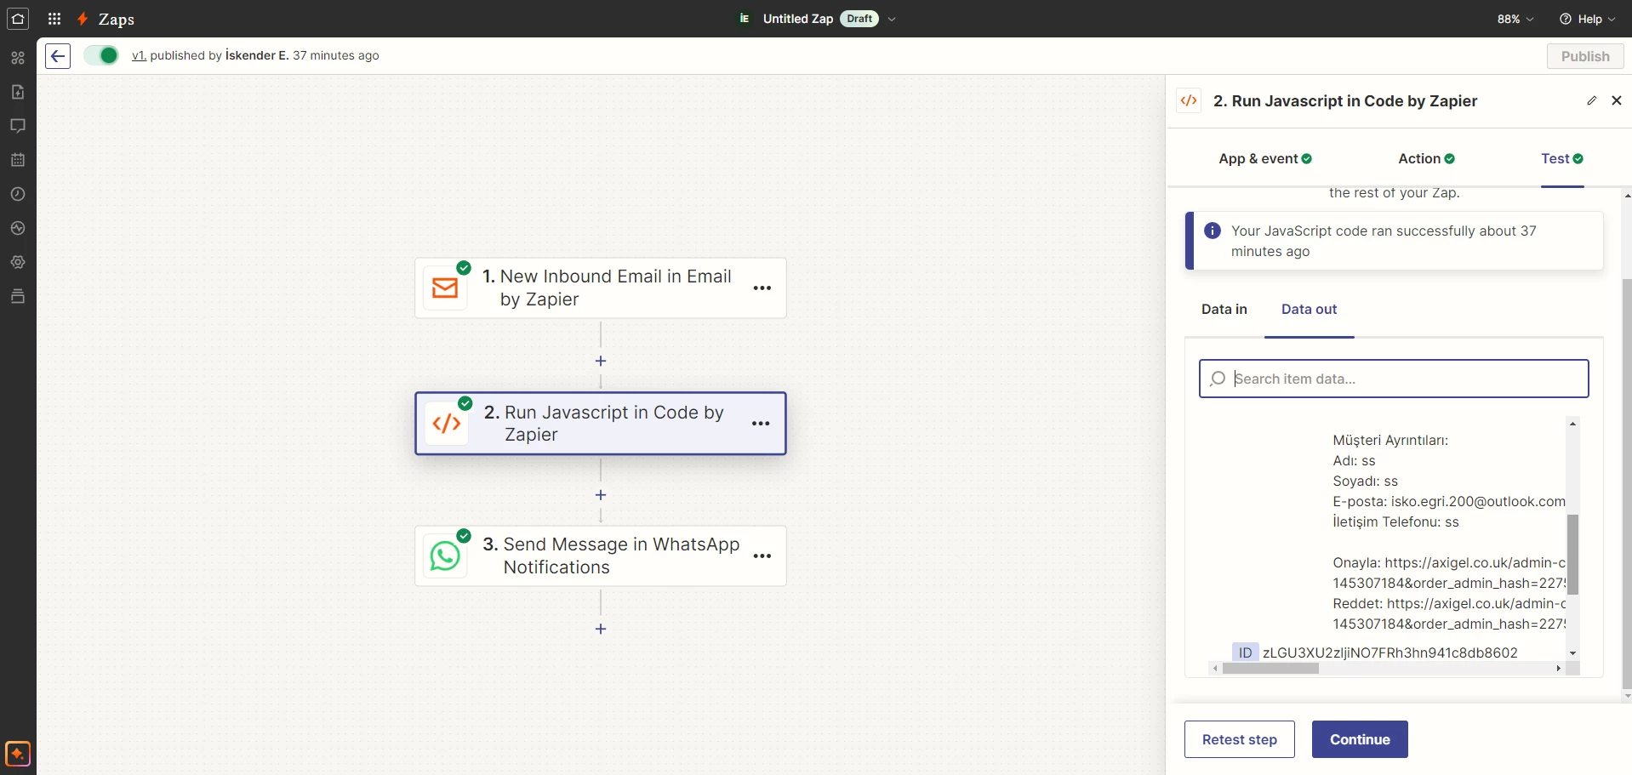Screen dimensions: 1632x775
Task: Click the Zaps lightning bolt icon
Action: (83, 18)
